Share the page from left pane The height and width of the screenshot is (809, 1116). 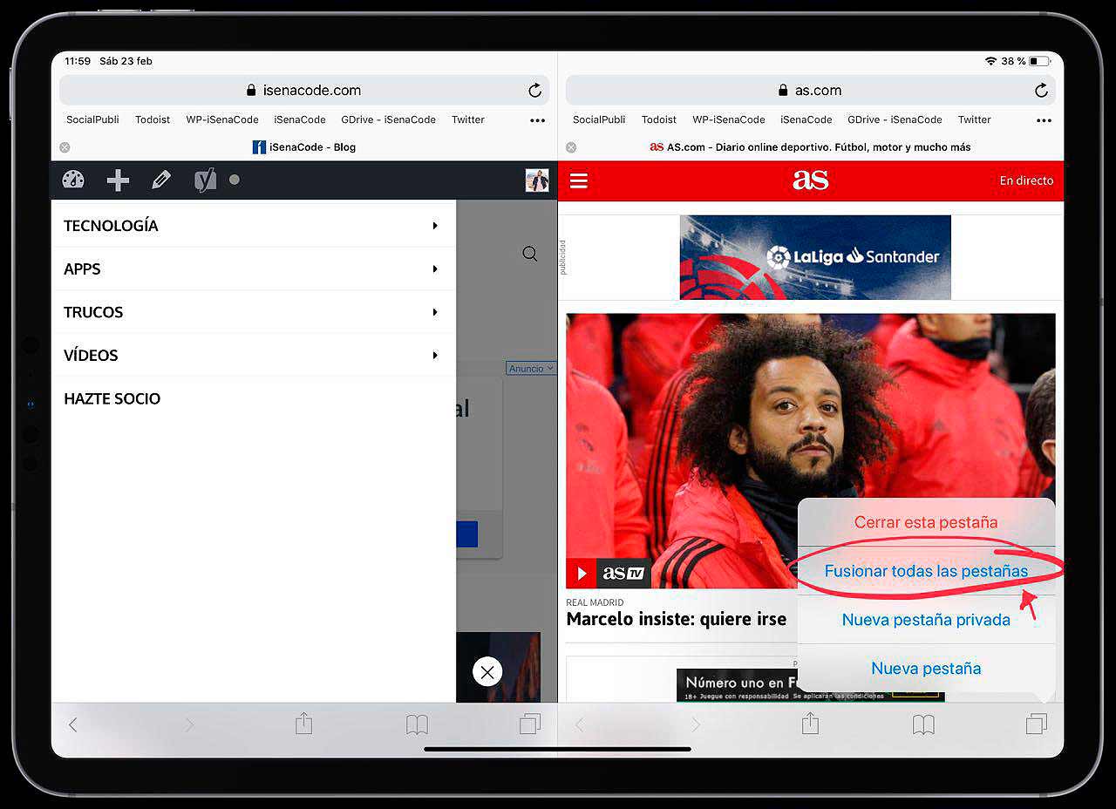click(x=303, y=723)
